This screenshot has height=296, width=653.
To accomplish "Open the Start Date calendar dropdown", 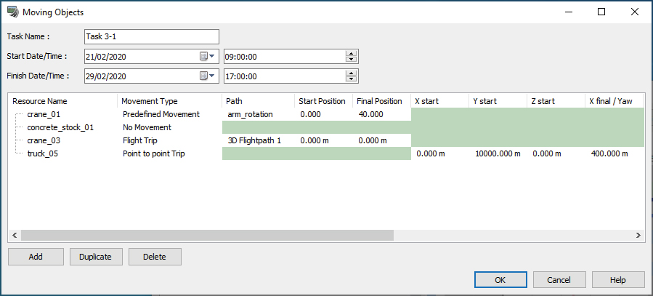I will [x=207, y=56].
